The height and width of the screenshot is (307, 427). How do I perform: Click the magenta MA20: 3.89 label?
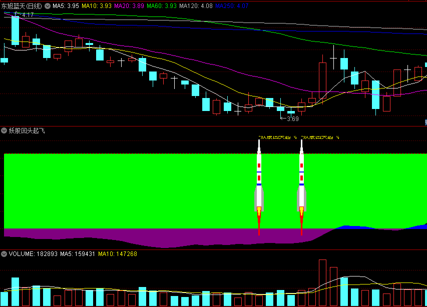point(129,6)
